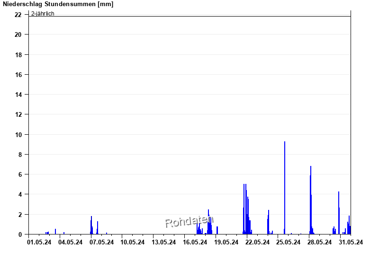Click the 6.8 mm bar before 28.05.24
Image resolution: width=379 pixels, height=260 pixels.
click(311, 199)
